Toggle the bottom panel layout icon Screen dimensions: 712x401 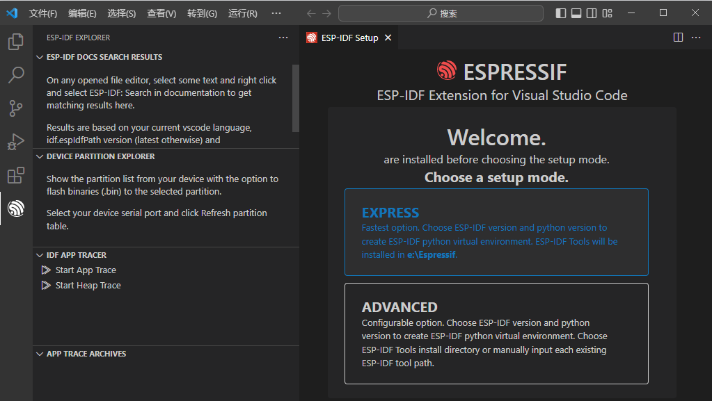tap(576, 13)
